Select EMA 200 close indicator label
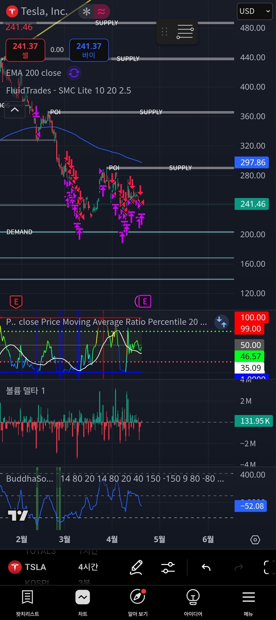This screenshot has width=276, height=620. [34, 73]
